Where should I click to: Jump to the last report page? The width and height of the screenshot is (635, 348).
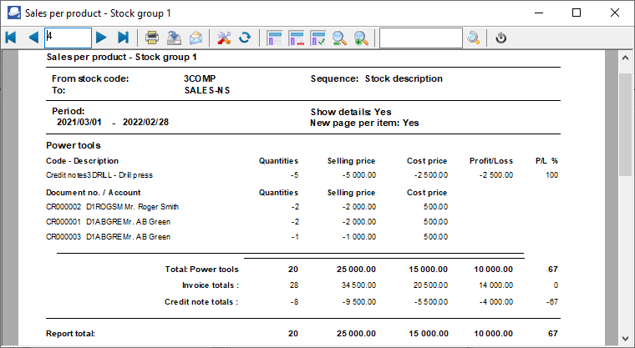click(123, 38)
